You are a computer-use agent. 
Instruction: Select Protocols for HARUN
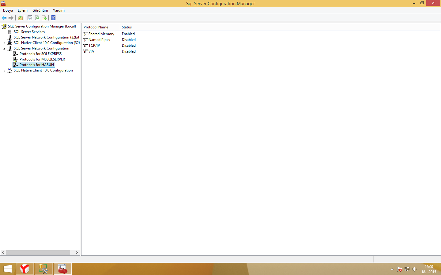[x=37, y=65]
